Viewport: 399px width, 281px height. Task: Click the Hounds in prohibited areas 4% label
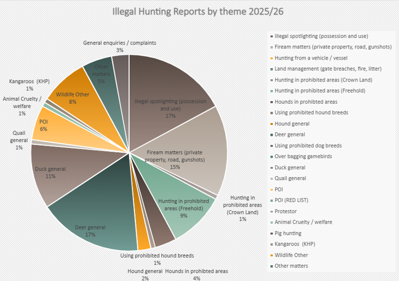pos(196,271)
